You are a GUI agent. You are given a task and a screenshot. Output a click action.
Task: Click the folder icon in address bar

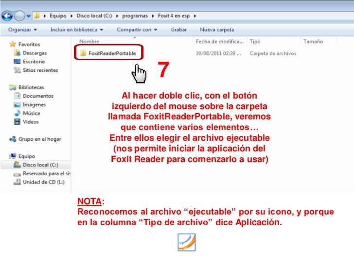(36, 16)
